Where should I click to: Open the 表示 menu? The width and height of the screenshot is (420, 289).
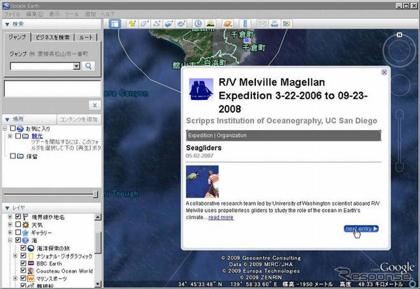(x=54, y=14)
